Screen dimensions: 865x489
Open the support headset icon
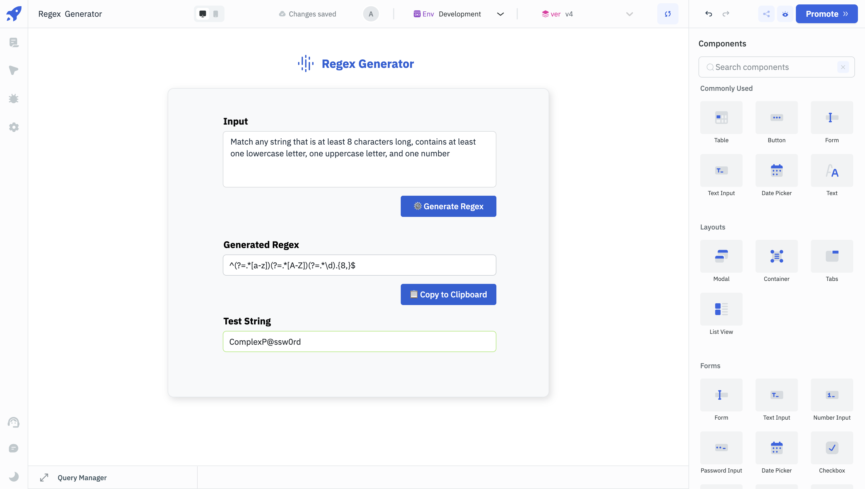tap(14, 422)
